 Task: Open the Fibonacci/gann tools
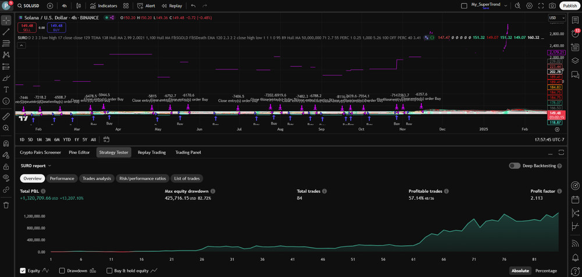[6, 44]
